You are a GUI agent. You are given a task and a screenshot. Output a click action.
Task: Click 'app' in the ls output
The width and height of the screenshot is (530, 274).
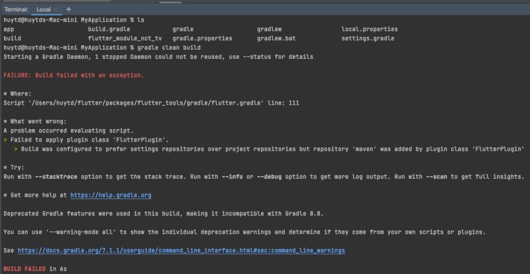[x=9, y=29]
